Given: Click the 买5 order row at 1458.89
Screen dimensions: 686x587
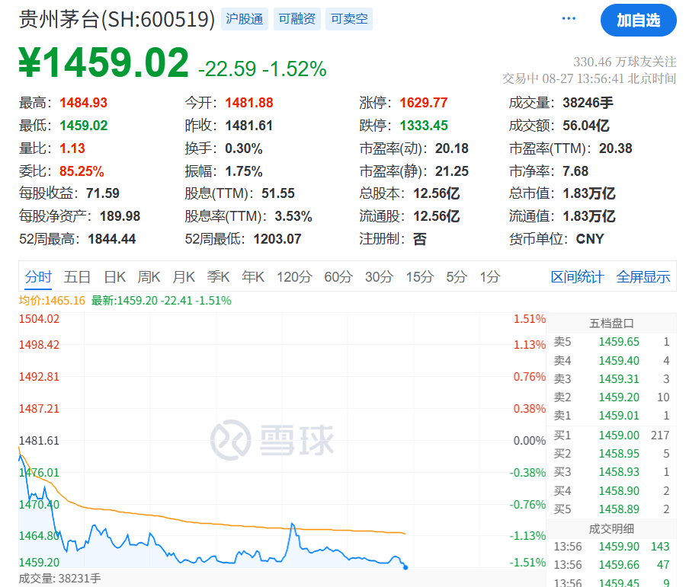Looking at the screenshot, I should coord(611,509).
